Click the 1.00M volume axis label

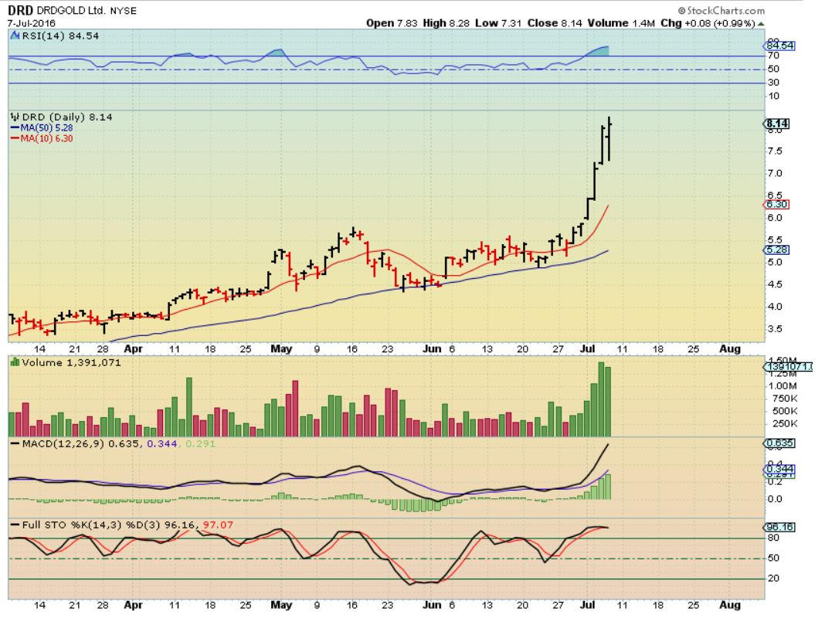point(784,386)
